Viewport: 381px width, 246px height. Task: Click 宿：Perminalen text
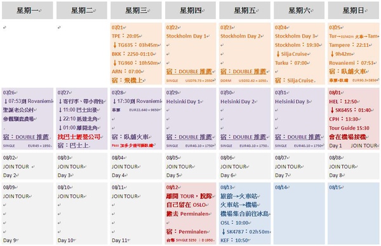pyautogui.click(x=186, y=231)
